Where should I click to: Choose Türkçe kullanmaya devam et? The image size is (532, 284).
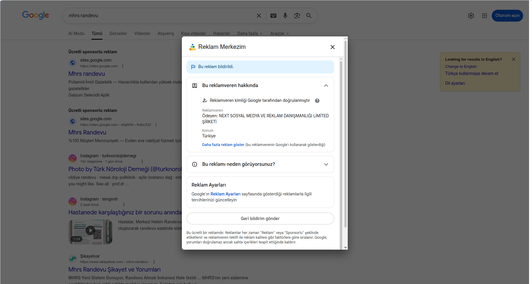click(x=472, y=73)
